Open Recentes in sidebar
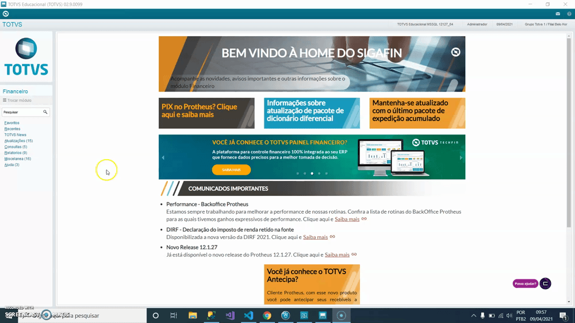The height and width of the screenshot is (323, 575). click(12, 129)
